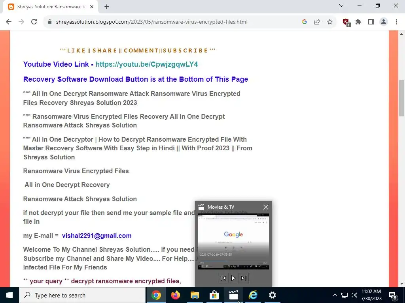Click the vishal2291@gmail.com email link
This screenshot has width=405, height=303.
[x=97, y=236]
